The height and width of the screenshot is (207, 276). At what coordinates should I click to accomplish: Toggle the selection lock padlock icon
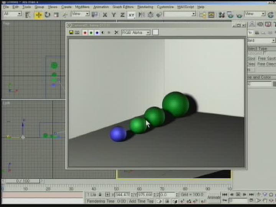click(x=100, y=195)
